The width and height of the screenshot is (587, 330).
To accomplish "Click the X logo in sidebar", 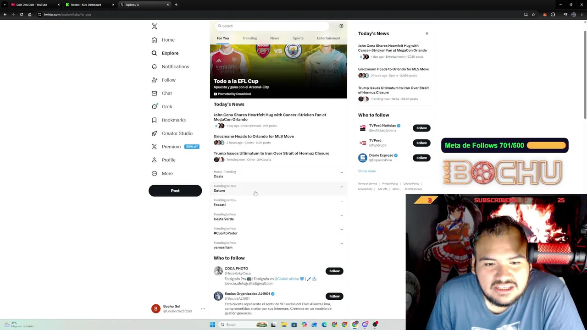I will click(x=155, y=27).
